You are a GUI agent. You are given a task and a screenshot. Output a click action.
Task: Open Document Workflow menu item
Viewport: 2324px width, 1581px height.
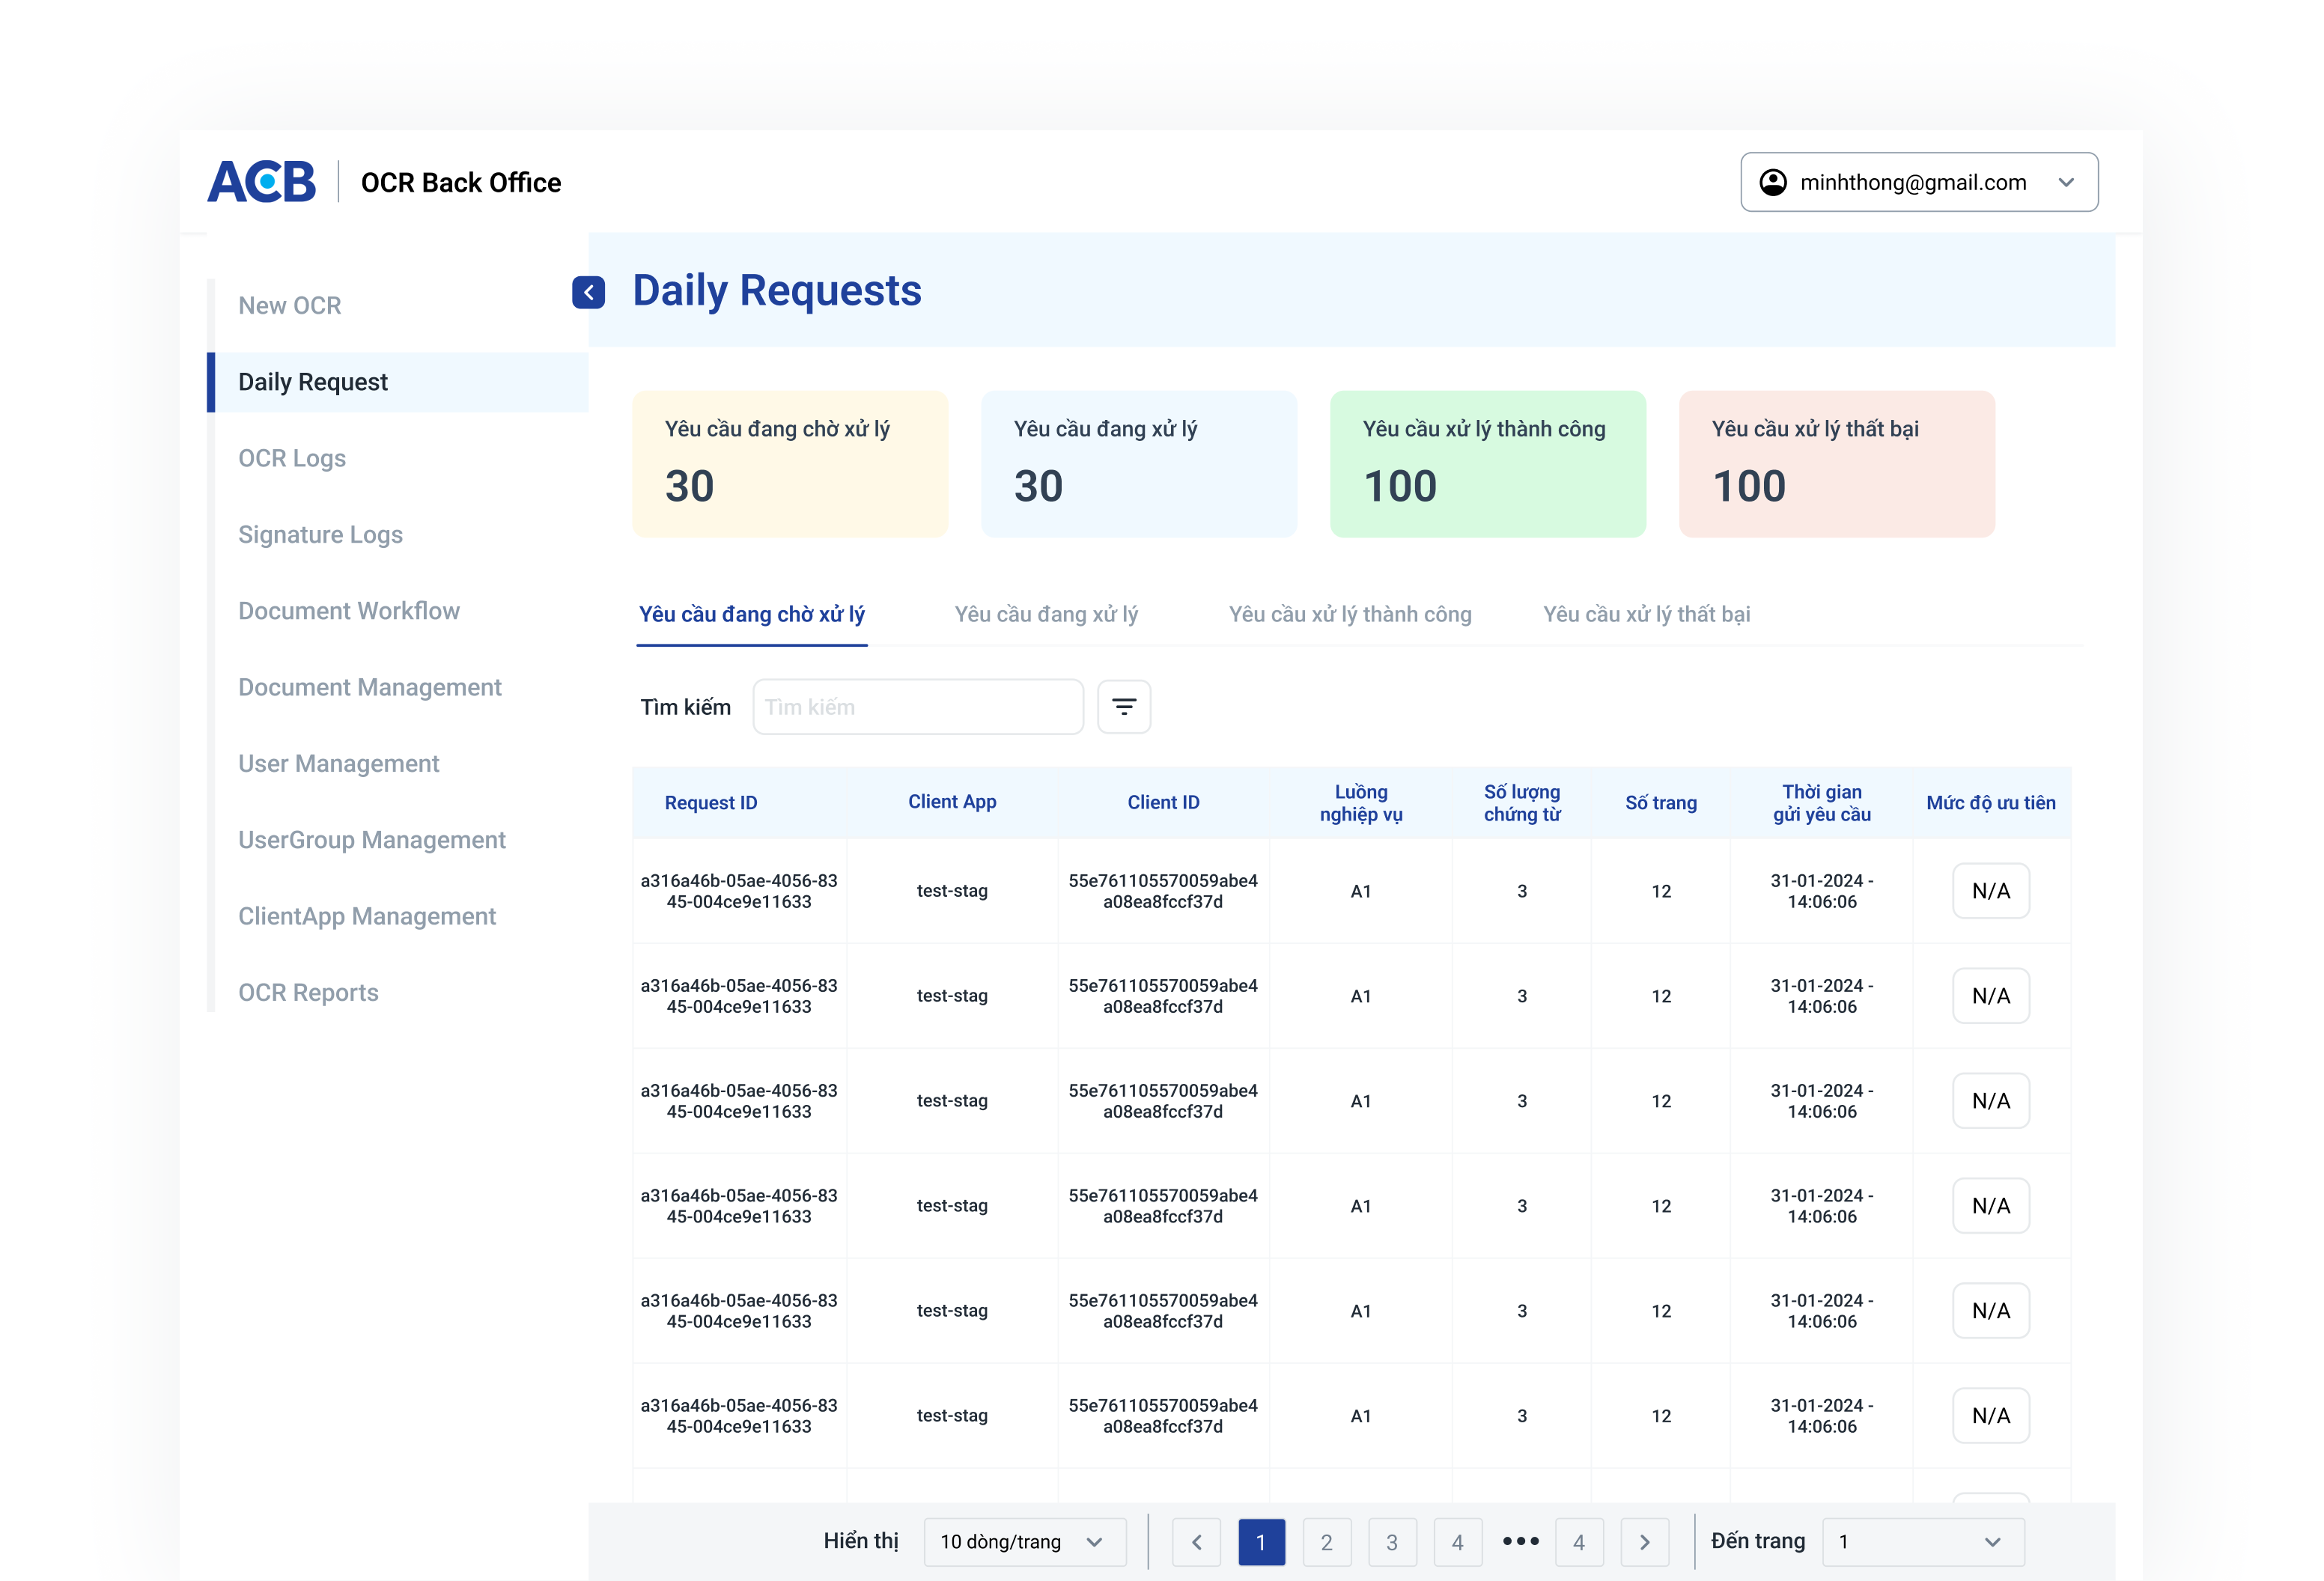click(349, 611)
